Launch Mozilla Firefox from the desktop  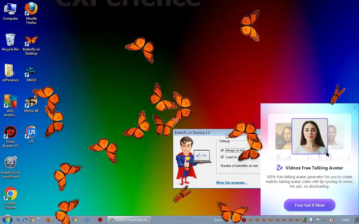pos(31,13)
